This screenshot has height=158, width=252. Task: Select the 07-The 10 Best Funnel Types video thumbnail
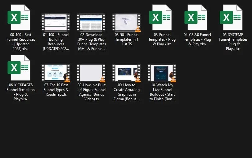point(56,73)
